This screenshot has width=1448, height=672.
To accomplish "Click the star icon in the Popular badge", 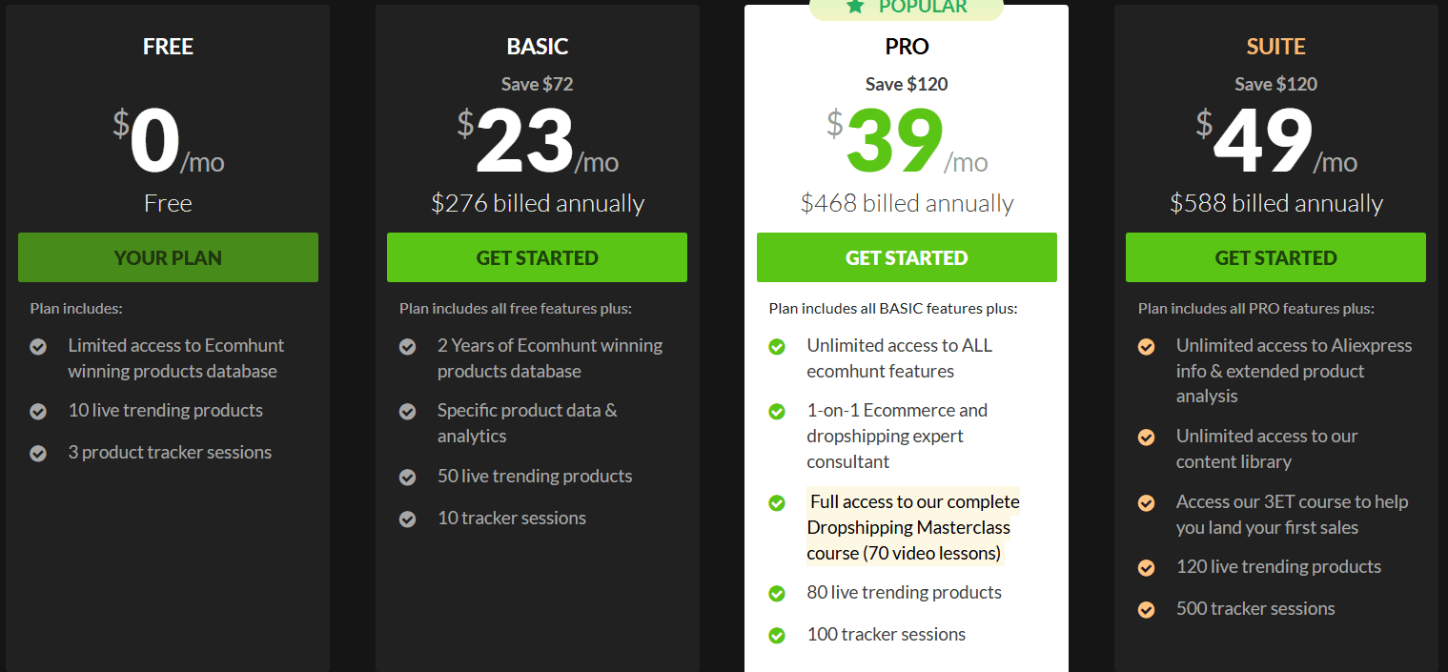I will (855, 7).
